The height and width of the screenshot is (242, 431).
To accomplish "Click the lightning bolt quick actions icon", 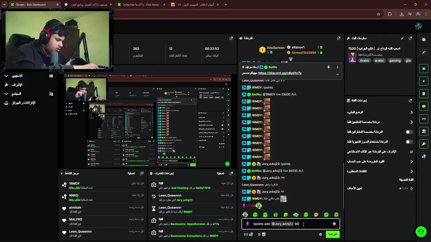I will [x=424, y=81].
